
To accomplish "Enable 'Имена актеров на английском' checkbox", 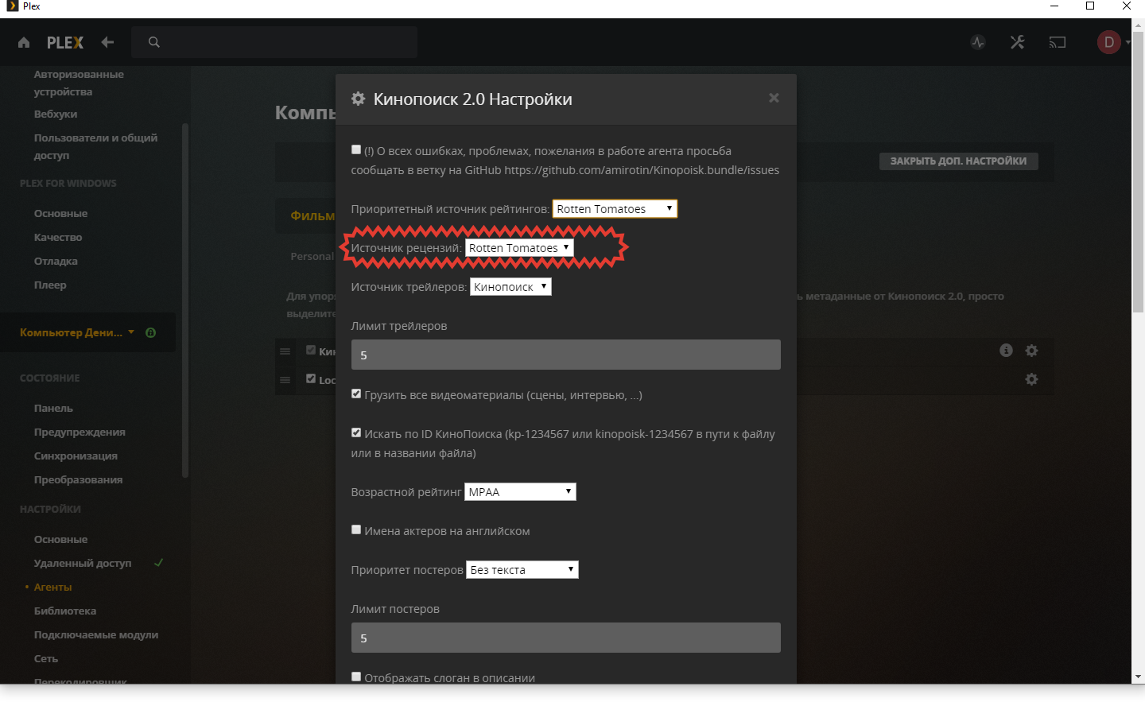I will pyautogui.click(x=356, y=529).
